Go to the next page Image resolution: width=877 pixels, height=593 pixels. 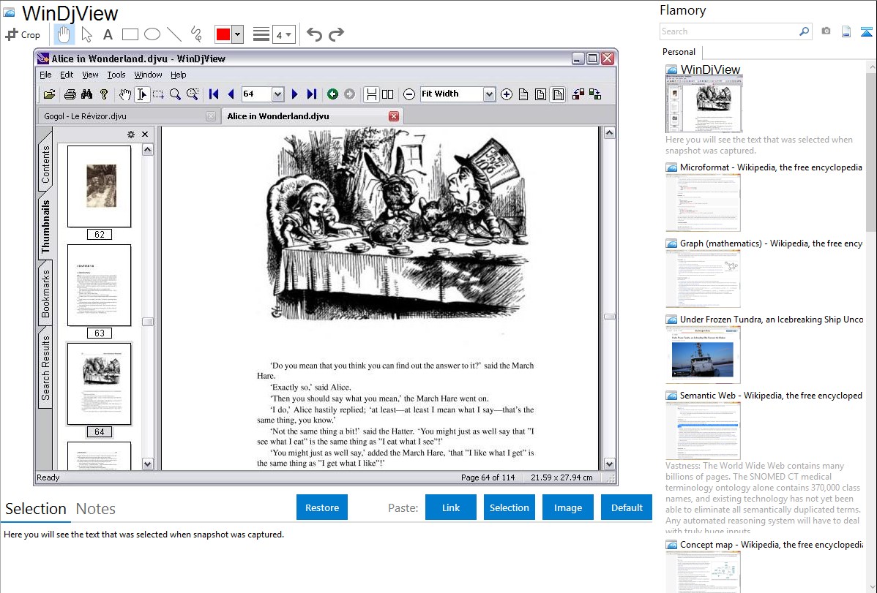point(295,94)
